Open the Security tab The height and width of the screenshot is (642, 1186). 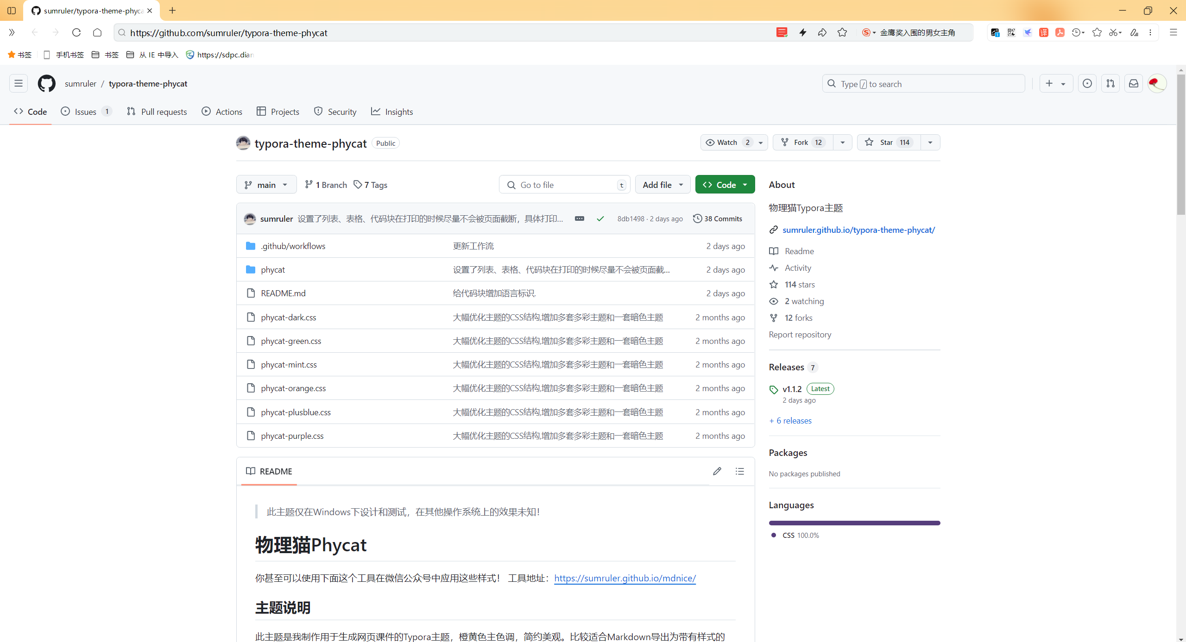coord(335,112)
